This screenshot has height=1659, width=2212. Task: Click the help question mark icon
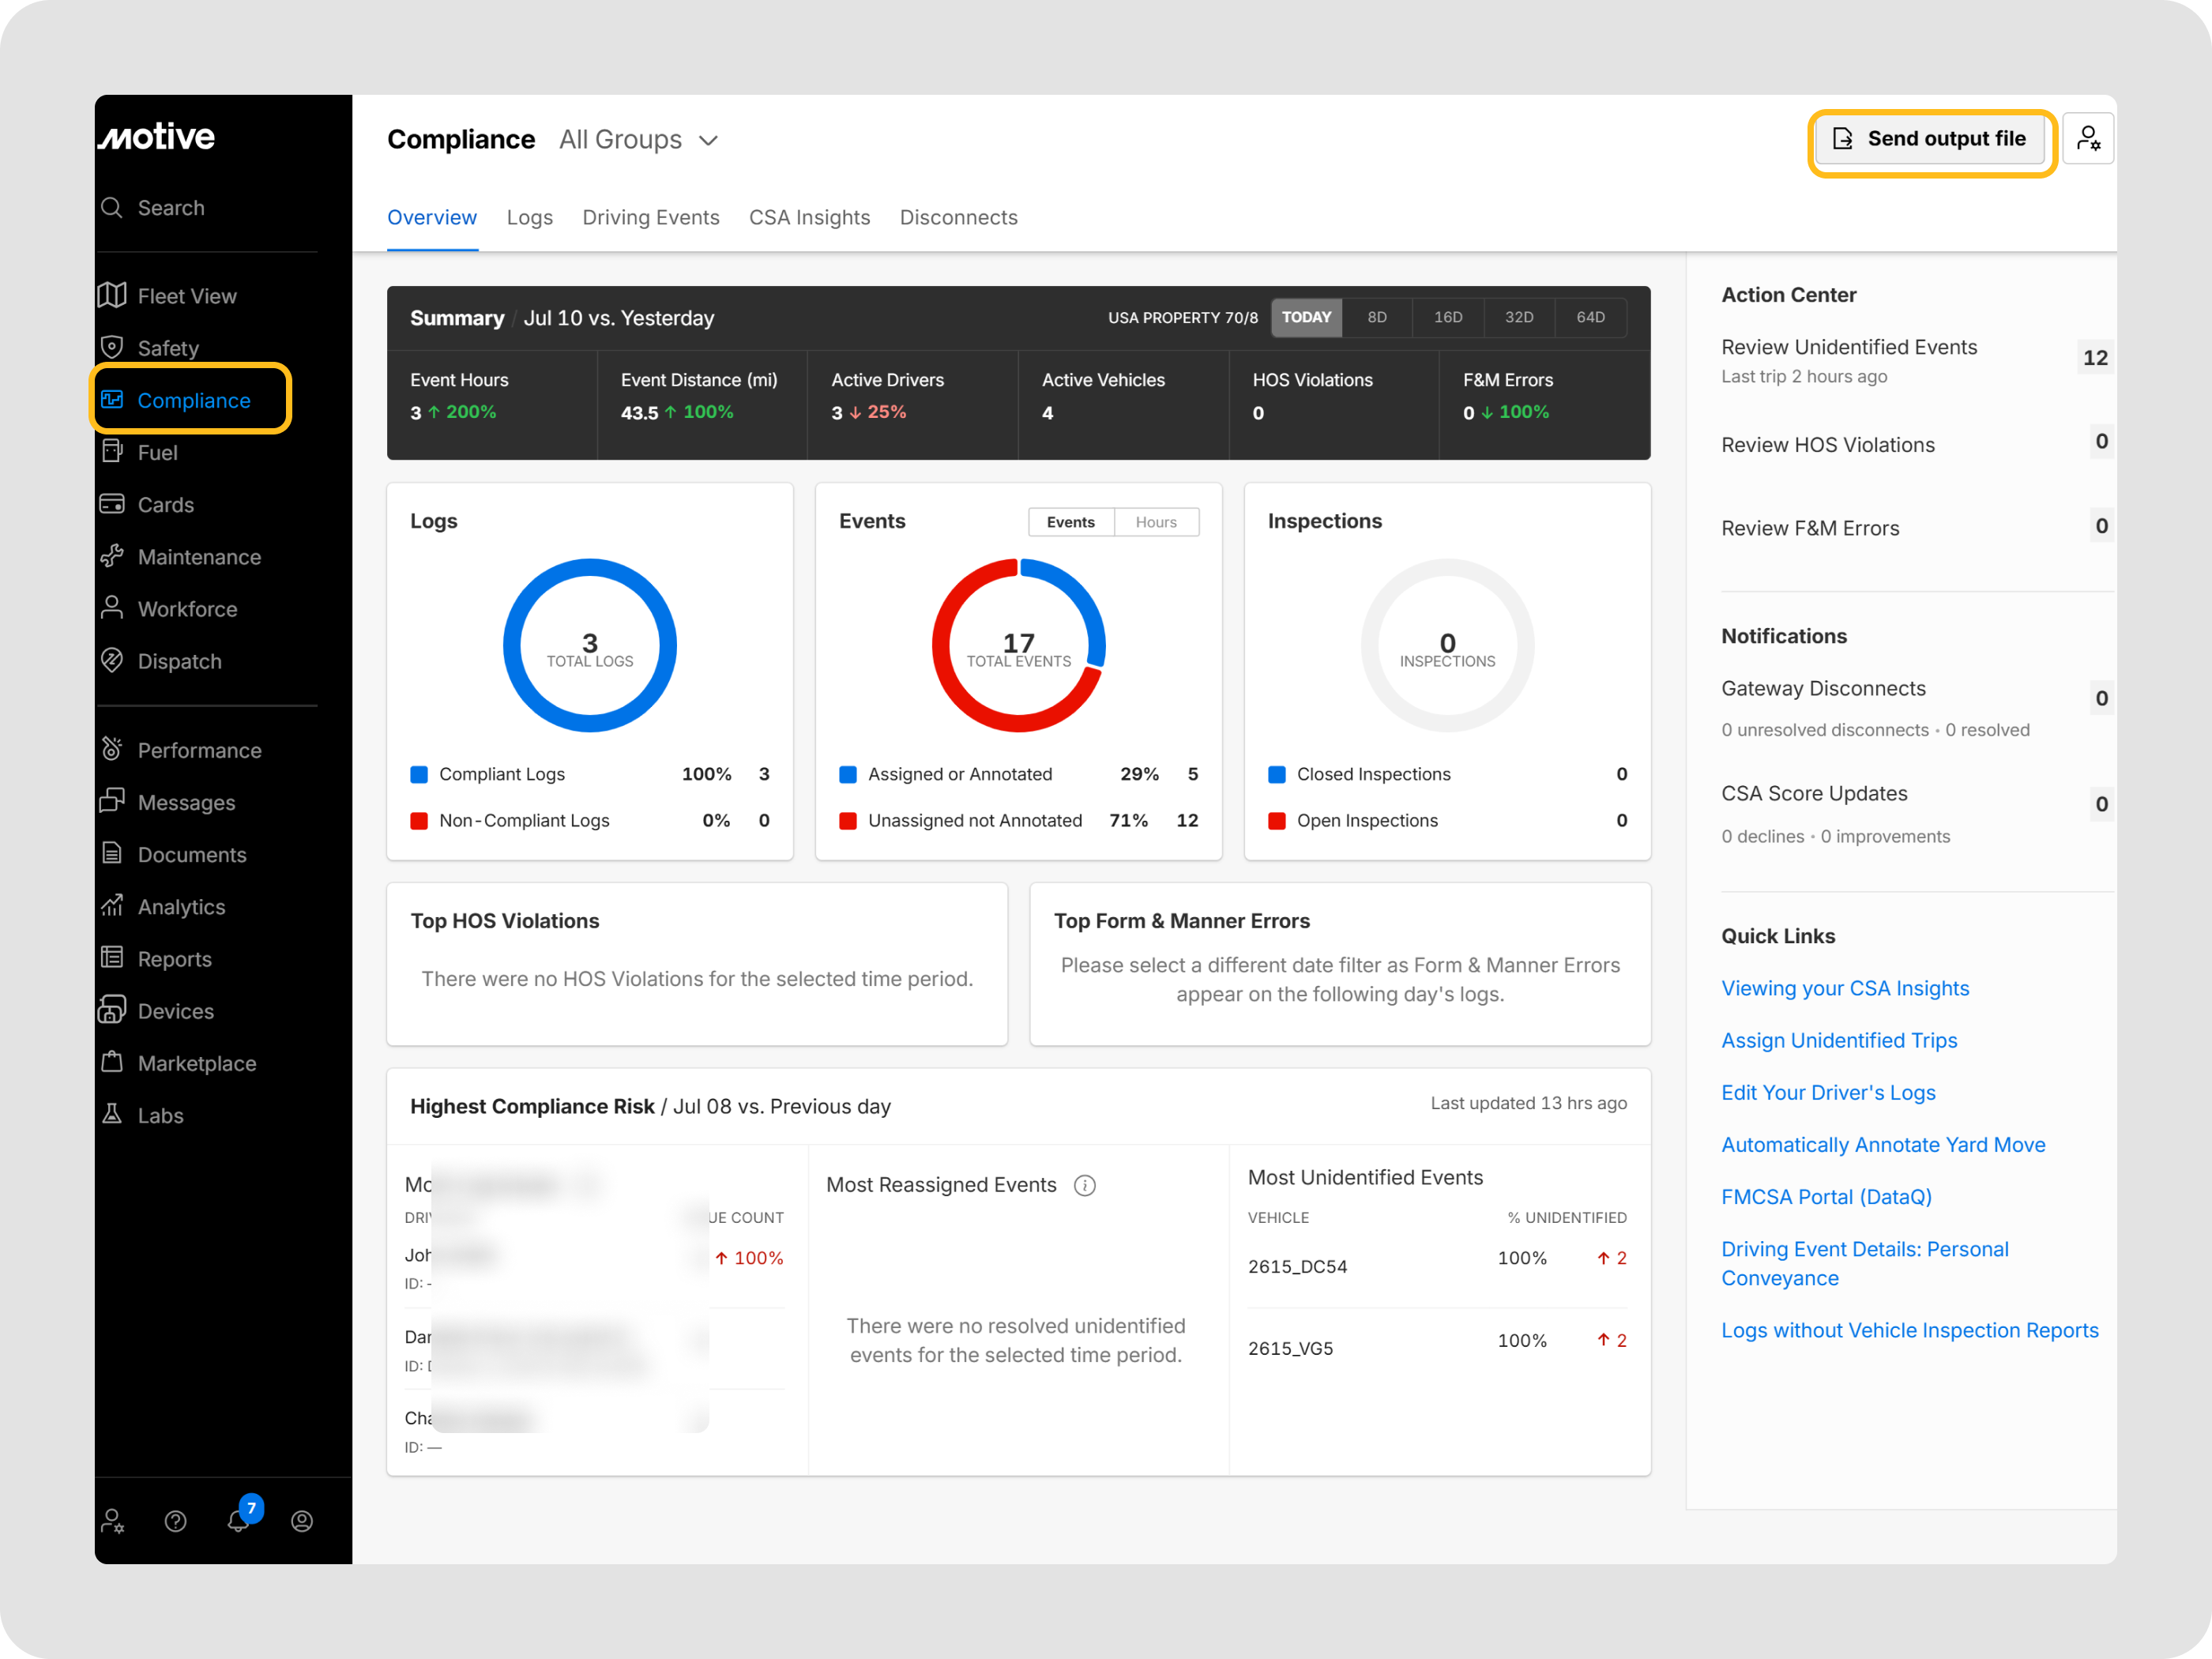176,1521
